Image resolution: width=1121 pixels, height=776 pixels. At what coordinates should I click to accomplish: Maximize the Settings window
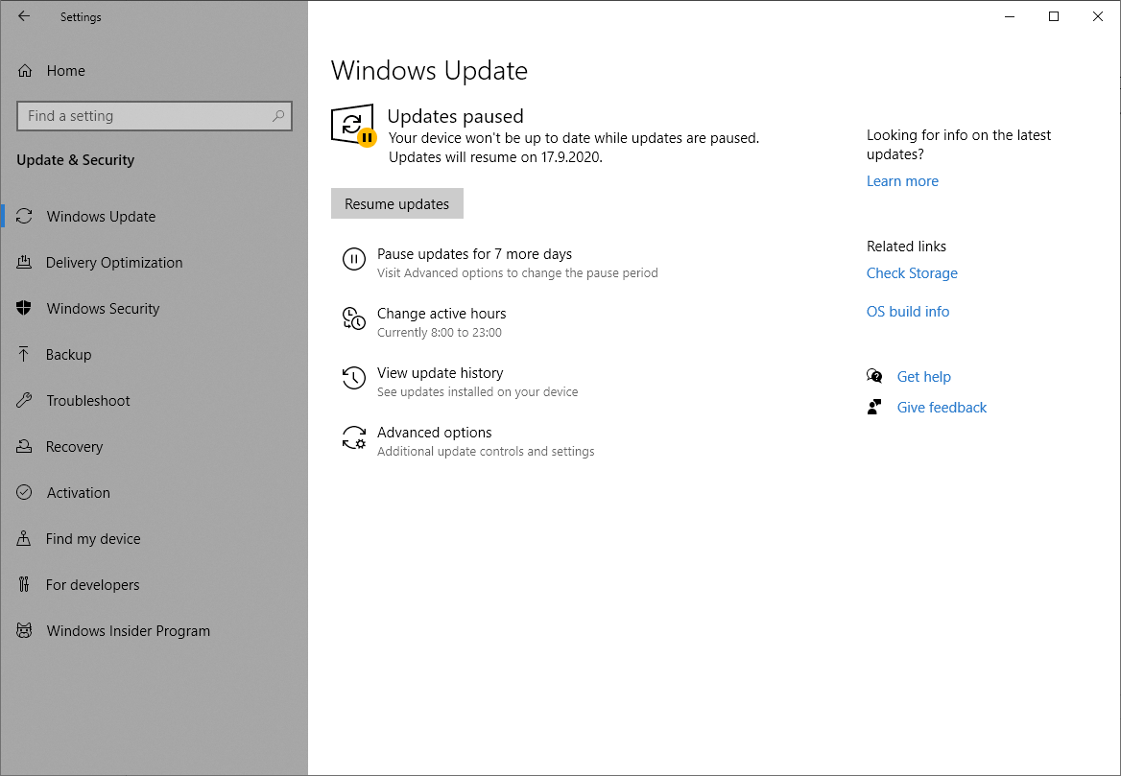tap(1054, 16)
